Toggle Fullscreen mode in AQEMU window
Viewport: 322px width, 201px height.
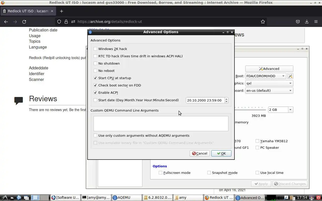click(x=160, y=173)
